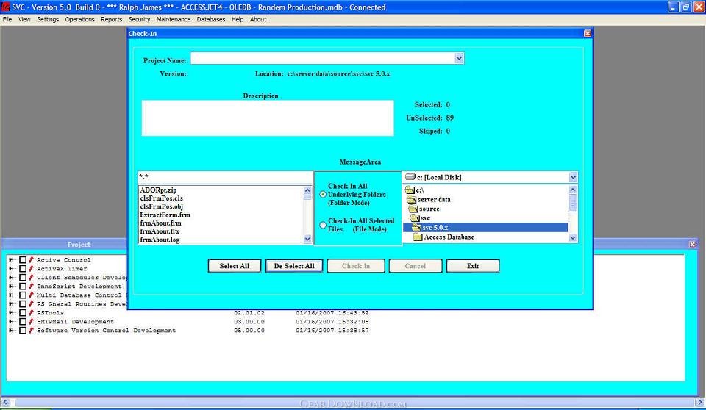Select the source folder icon

413,209
